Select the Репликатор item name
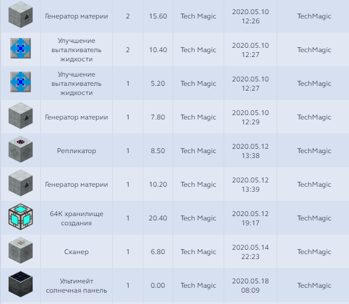 tap(77, 151)
